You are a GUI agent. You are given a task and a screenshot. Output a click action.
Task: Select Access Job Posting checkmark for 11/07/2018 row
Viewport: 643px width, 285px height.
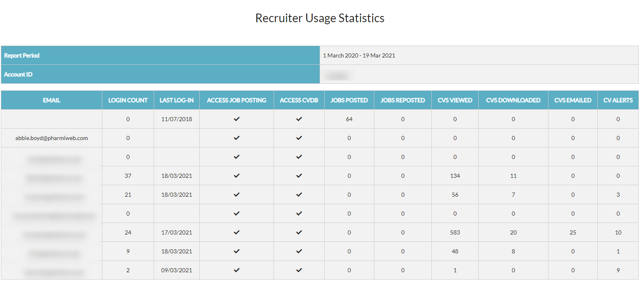(236, 119)
